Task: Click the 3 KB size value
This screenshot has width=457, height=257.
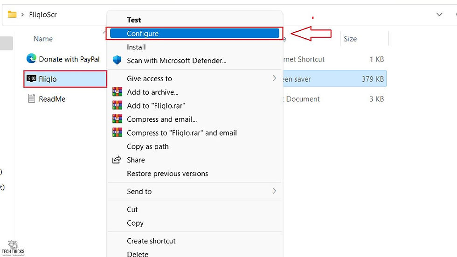Action: [377, 99]
